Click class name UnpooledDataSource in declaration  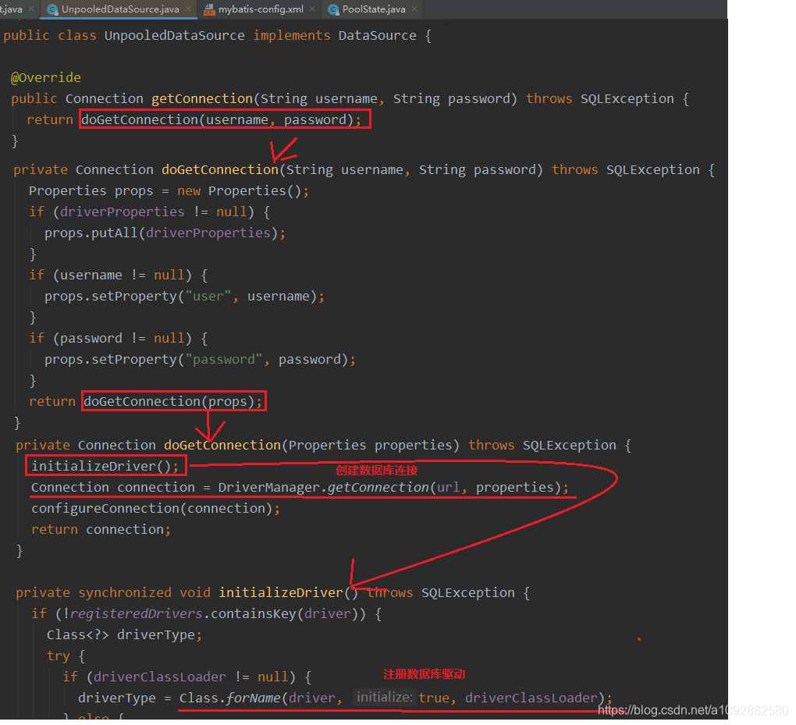coord(174,36)
